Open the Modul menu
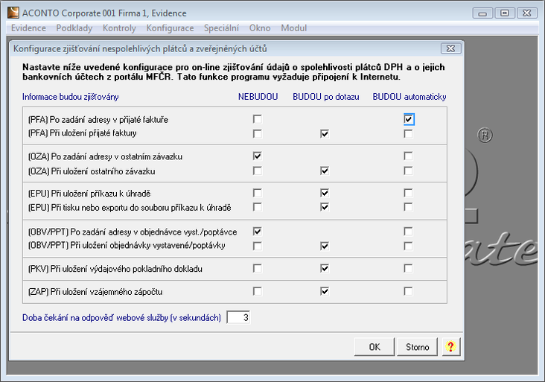The height and width of the screenshot is (382, 545). coord(293,28)
